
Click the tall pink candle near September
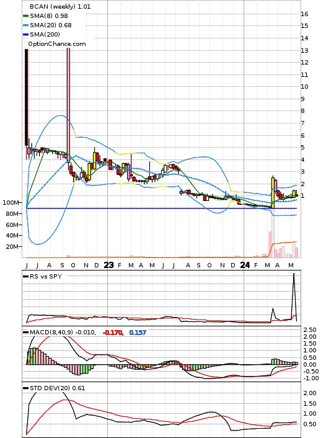tap(68, 104)
